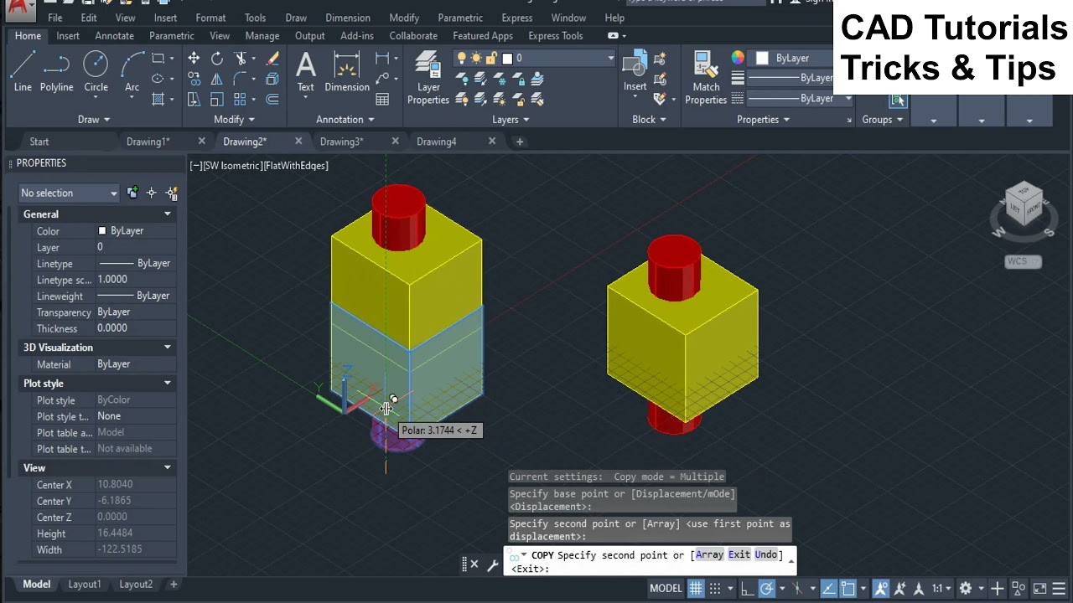Click the Mirror tool icon
Image resolution: width=1073 pixels, height=603 pixels.
click(x=217, y=79)
